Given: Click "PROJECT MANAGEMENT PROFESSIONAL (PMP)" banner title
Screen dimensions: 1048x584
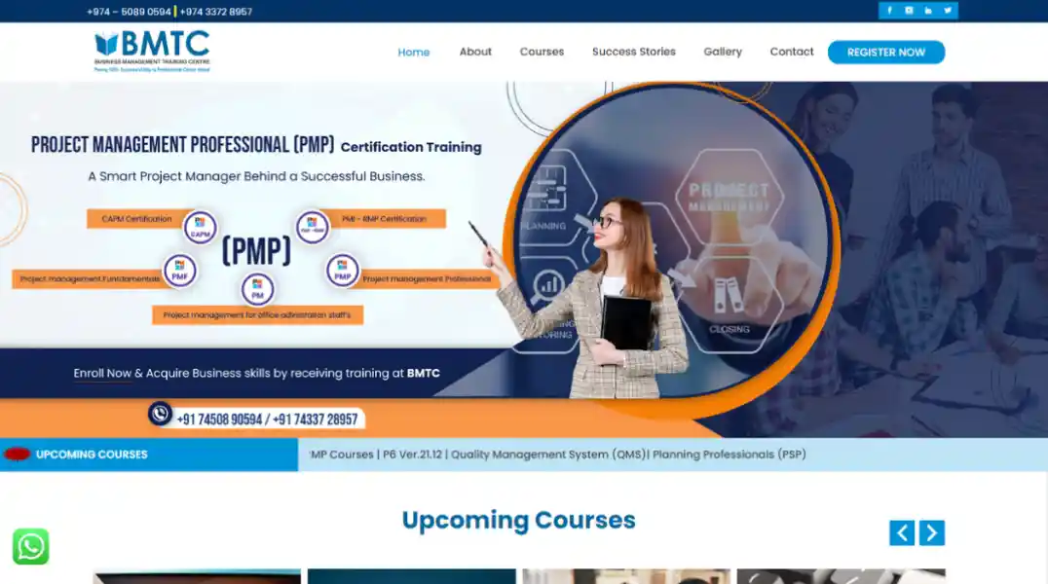Looking at the screenshot, I should pos(182,145).
